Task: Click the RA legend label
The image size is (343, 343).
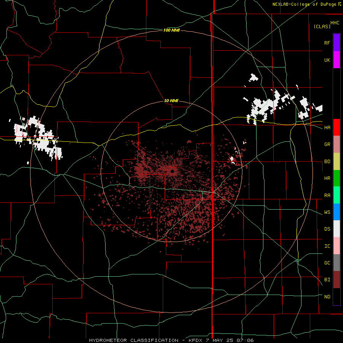Action: coord(327,196)
